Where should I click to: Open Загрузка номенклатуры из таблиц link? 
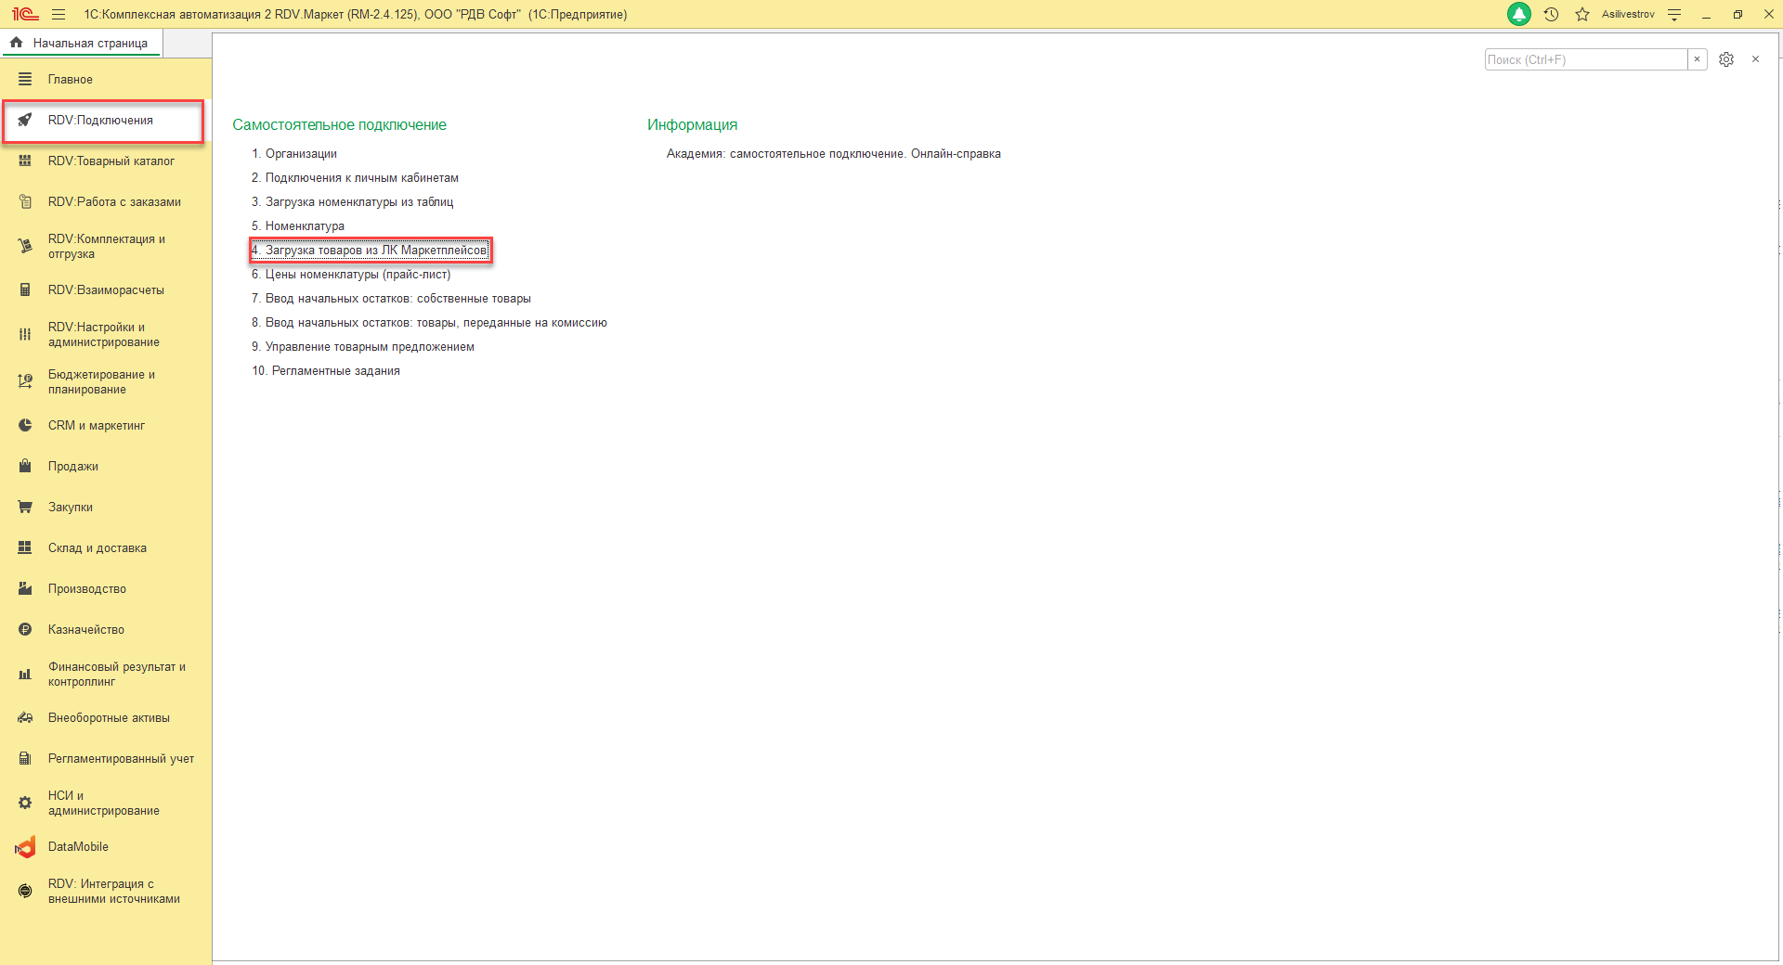tap(353, 201)
